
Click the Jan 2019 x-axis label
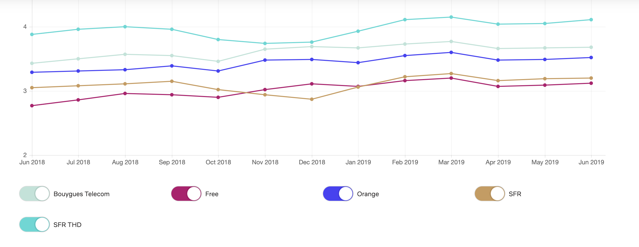click(358, 162)
